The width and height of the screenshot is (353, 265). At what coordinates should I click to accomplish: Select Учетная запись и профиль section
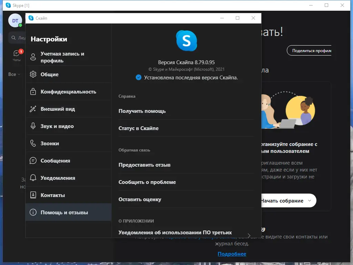click(69, 57)
